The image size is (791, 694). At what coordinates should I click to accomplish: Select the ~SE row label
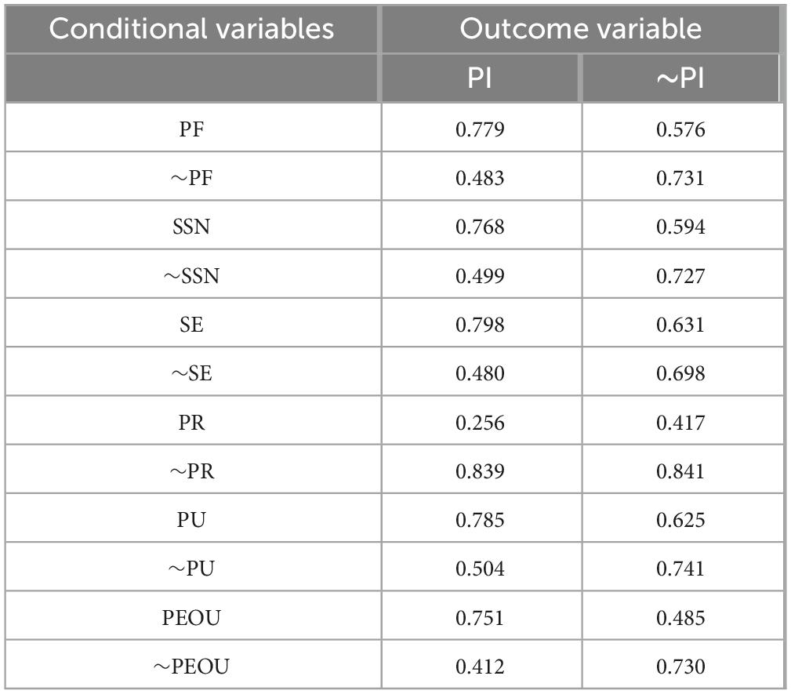pyautogui.click(x=191, y=373)
